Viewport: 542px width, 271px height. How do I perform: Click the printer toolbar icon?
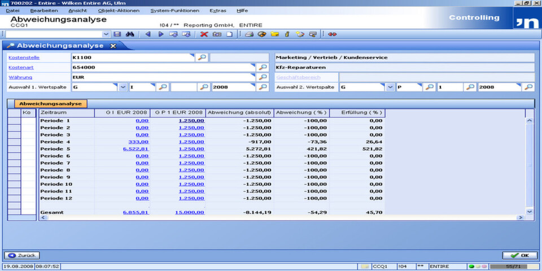pos(250,34)
